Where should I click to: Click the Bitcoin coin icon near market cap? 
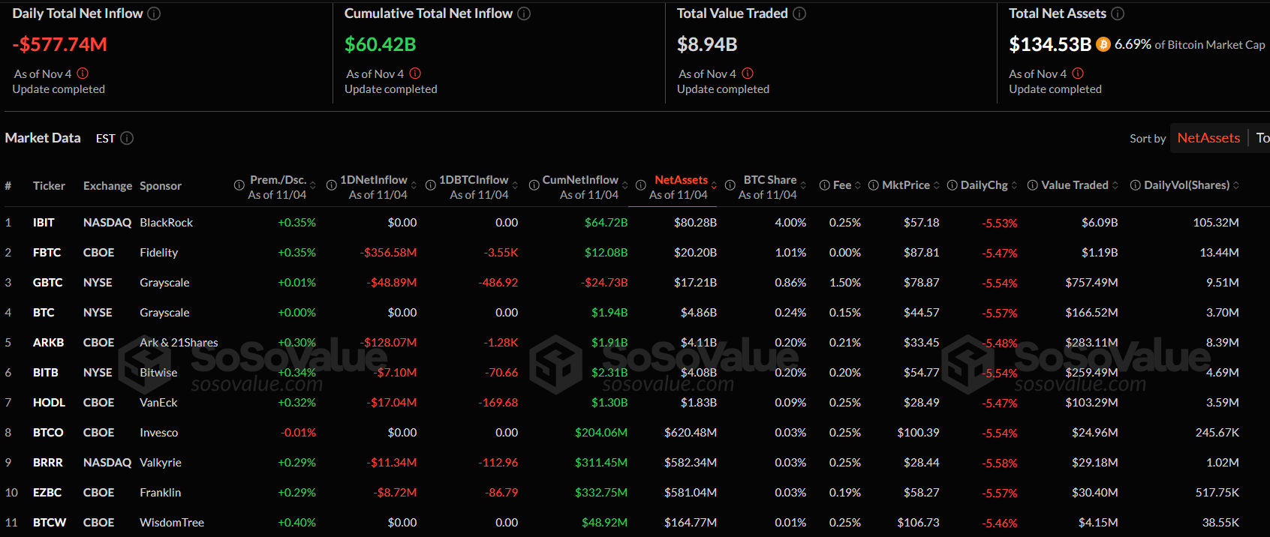coord(1103,44)
